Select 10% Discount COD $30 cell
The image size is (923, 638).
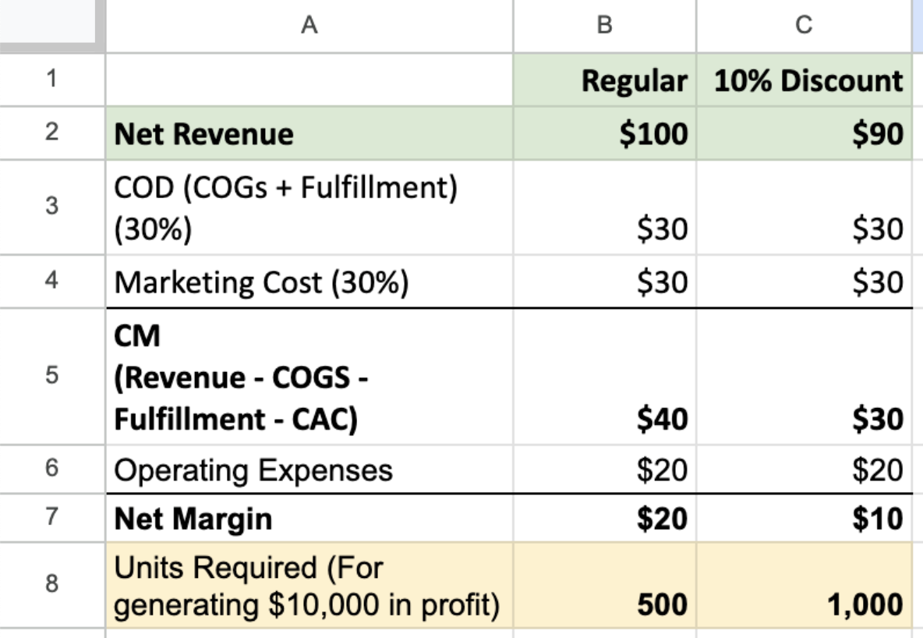804,207
